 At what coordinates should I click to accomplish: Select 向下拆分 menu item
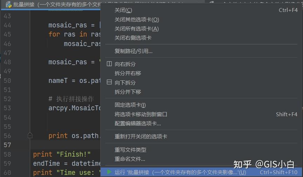pos(201,83)
